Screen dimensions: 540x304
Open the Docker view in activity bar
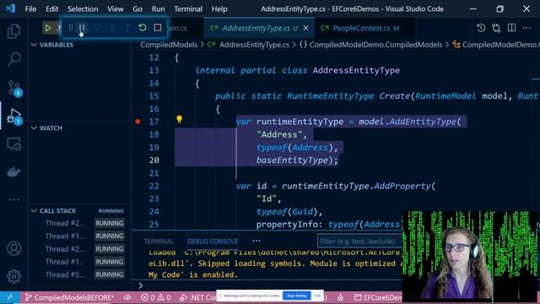[13, 171]
